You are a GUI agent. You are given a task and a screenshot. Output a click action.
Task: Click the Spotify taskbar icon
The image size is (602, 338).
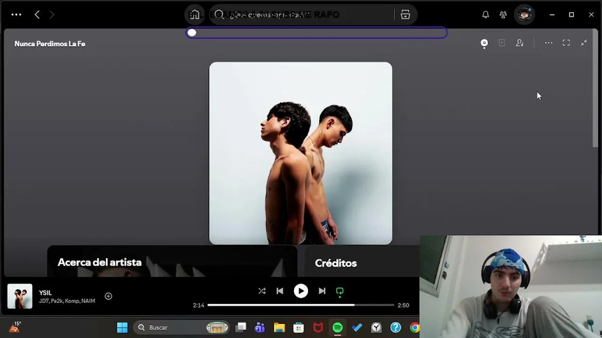[338, 327]
